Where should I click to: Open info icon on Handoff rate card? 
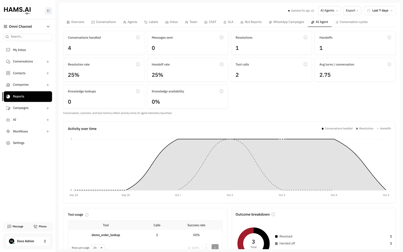tap(221, 64)
